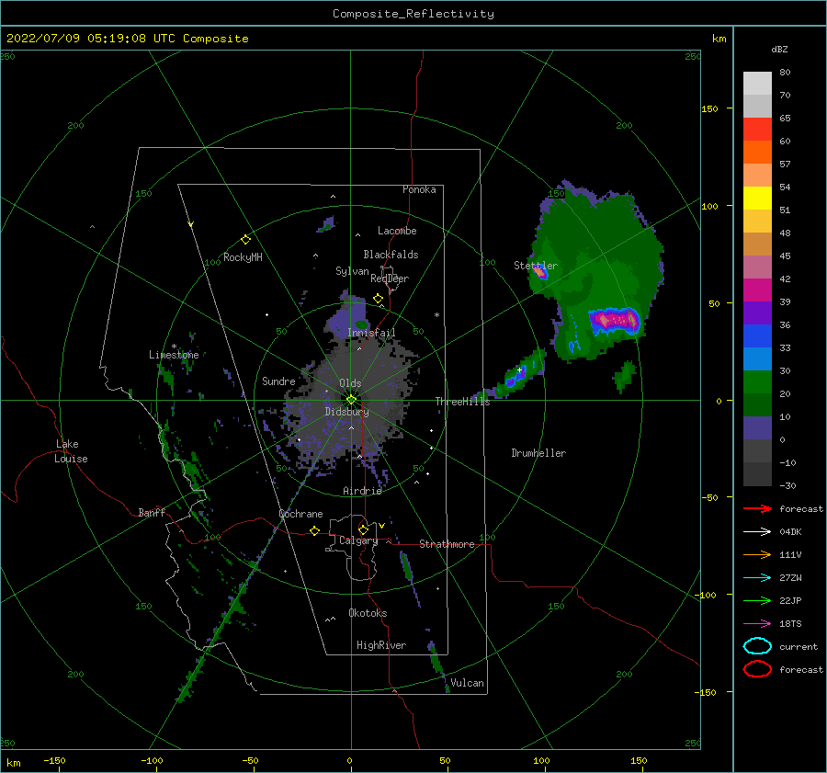
Task: Click the yellow diamond marker near RockyMH
Action: tap(245, 240)
